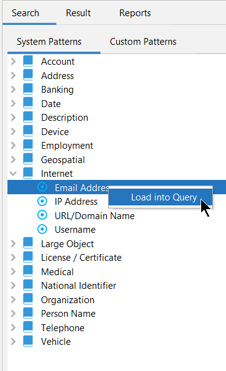
Task: Click the Device category book icon
Action: click(x=28, y=131)
